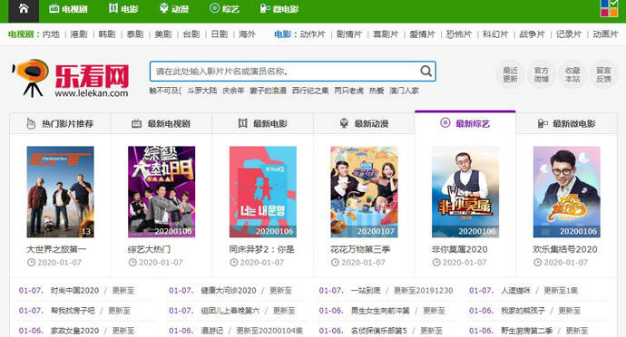Select the 港剧 category link
Screen dimensions: 626x337
[x=79, y=34]
